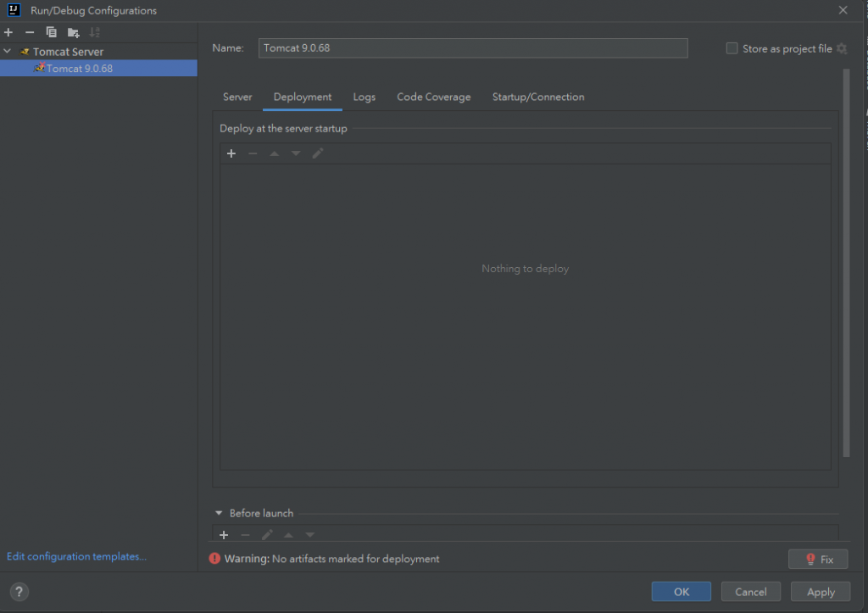Image resolution: width=868 pixels, height=613 pixels.
Task: Add a new run configuration
Action: (x=8, y=32)
